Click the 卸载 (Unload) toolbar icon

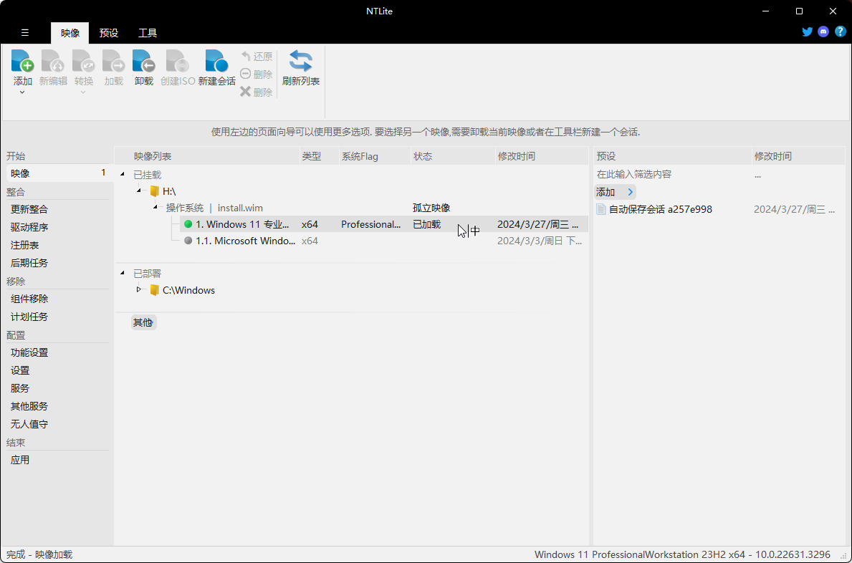click(144, 61)
